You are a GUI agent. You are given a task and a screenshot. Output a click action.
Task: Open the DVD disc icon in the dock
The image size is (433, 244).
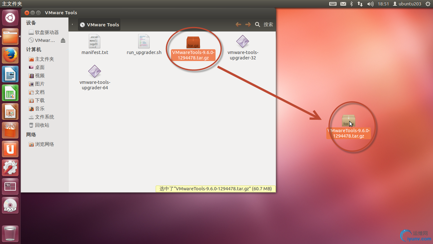pos(10,205)
